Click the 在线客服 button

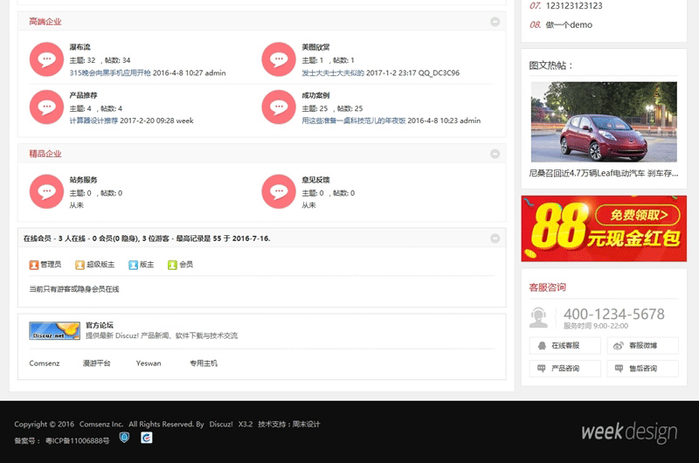pyautogui.click(x=564, y=345)
